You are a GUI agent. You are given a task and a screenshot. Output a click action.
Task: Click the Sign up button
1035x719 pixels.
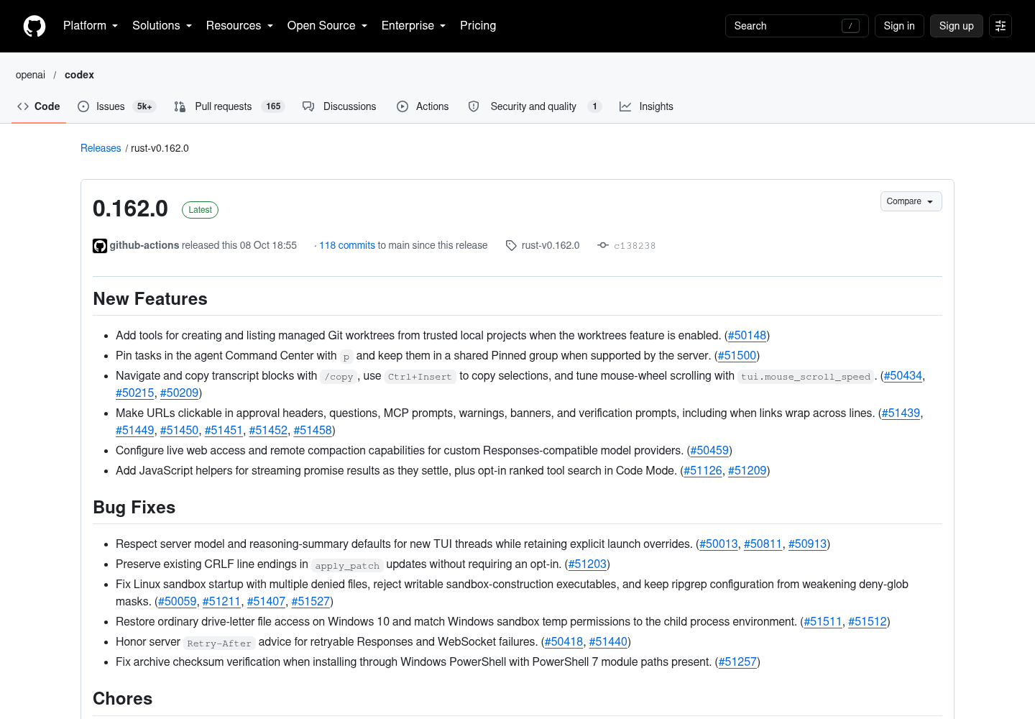957,26
